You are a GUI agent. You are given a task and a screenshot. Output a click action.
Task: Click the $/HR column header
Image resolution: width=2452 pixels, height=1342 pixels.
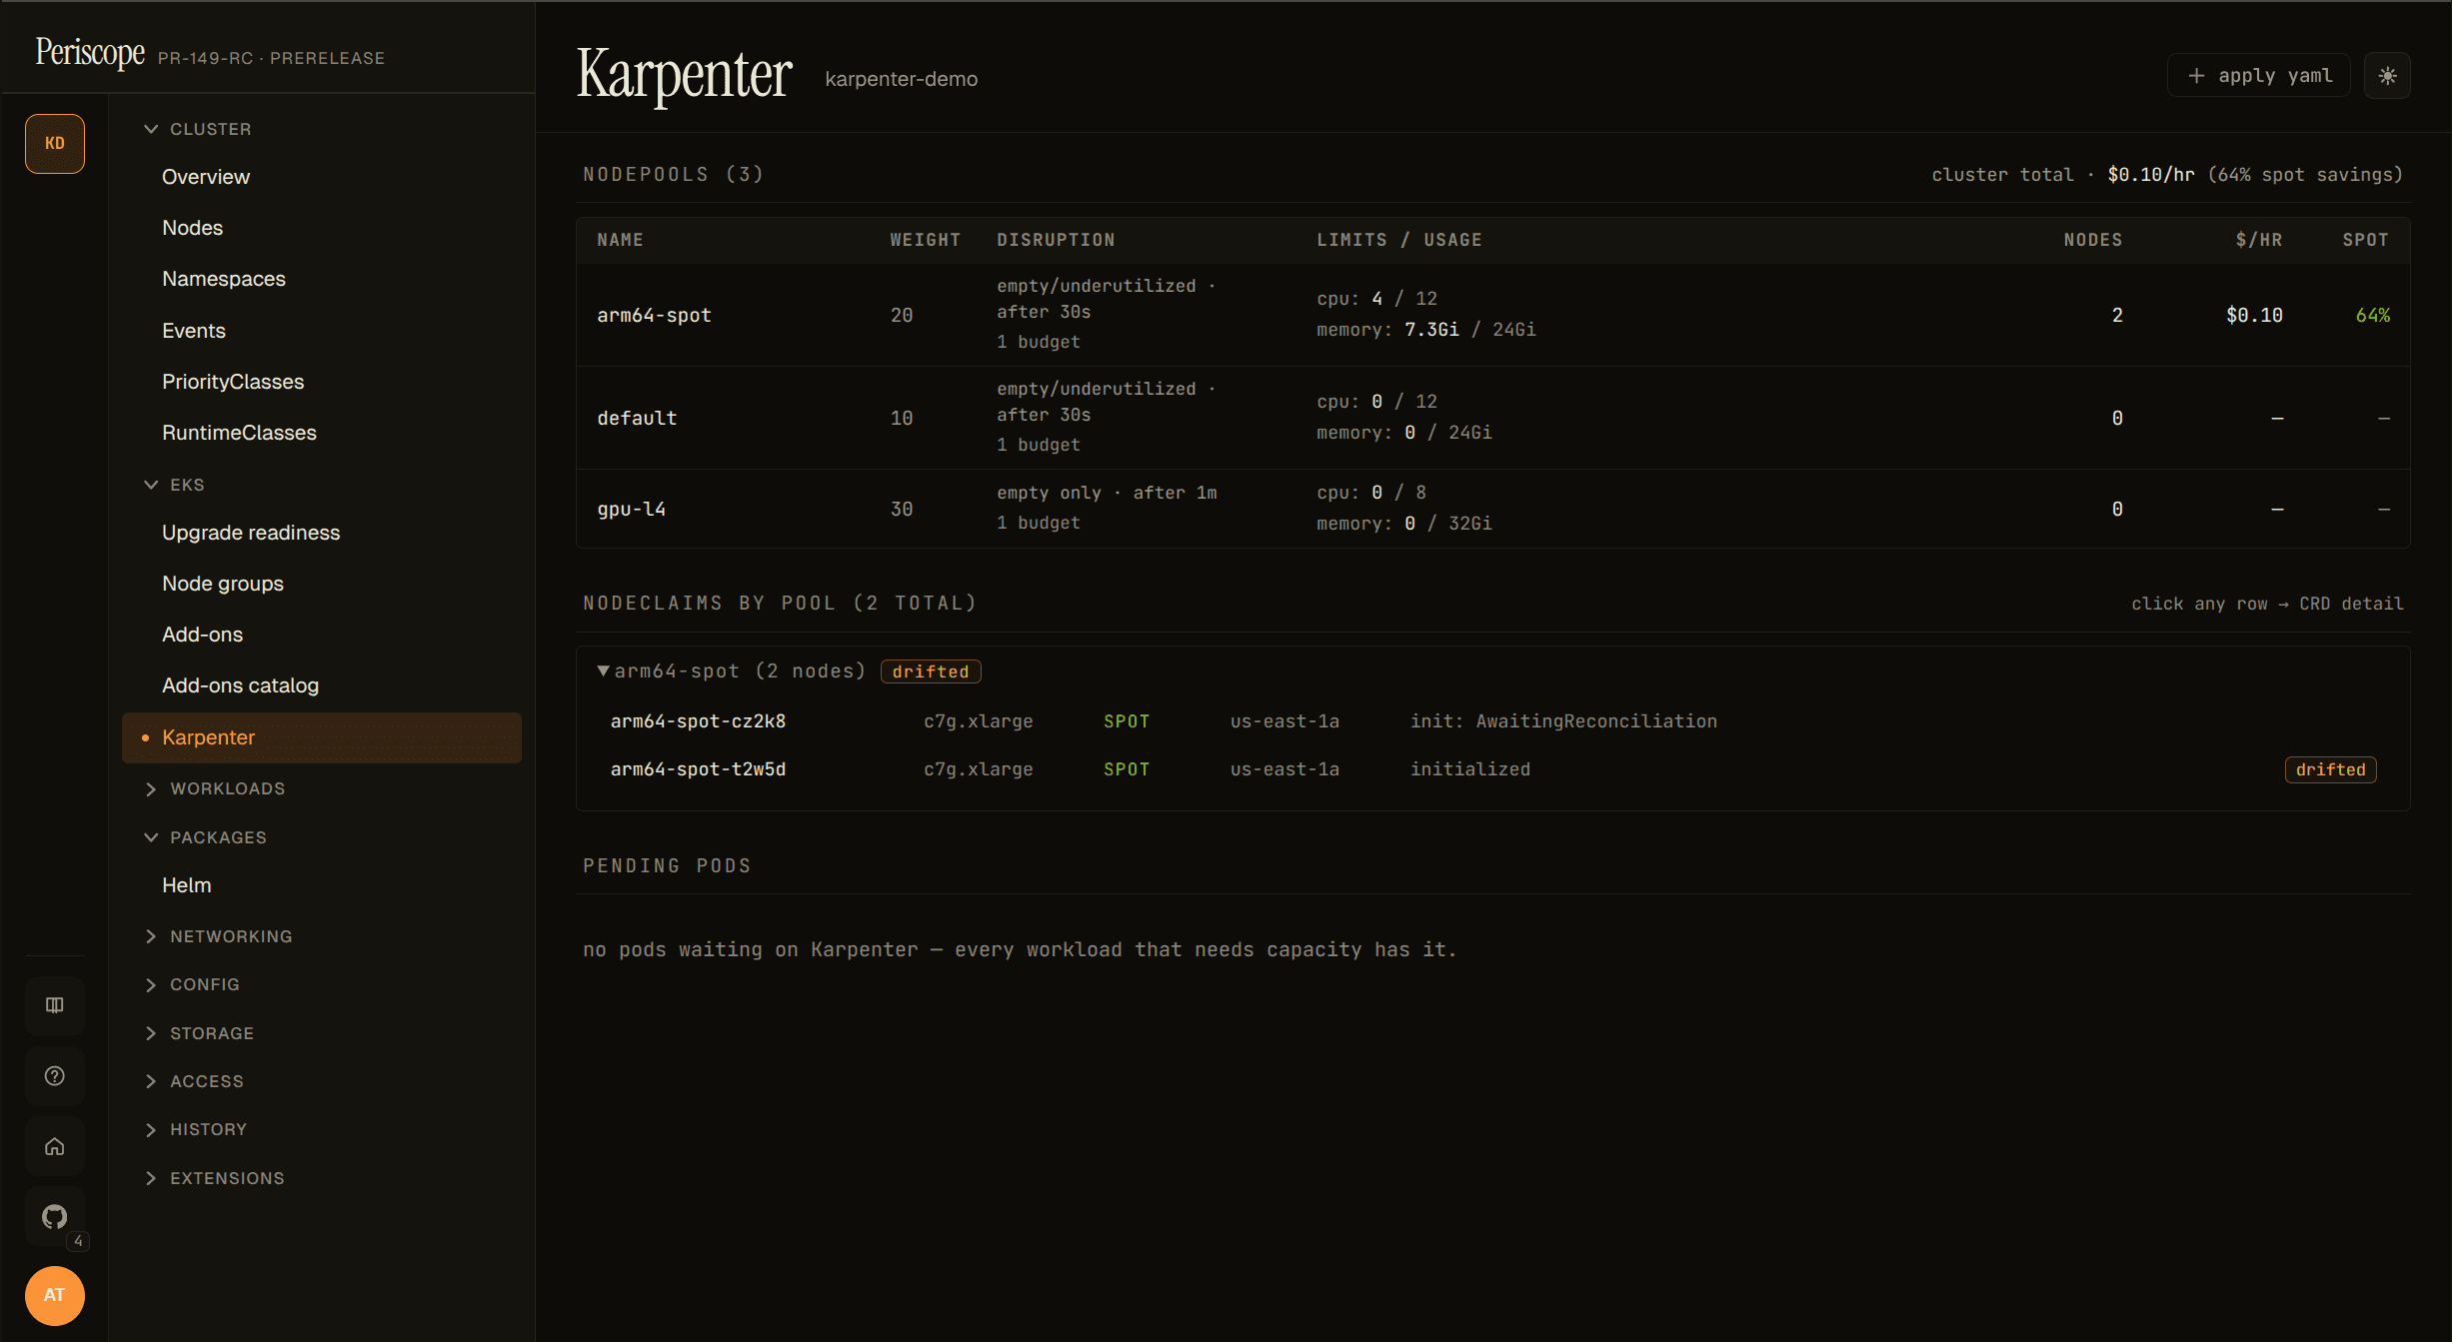tap(2259, 240)
